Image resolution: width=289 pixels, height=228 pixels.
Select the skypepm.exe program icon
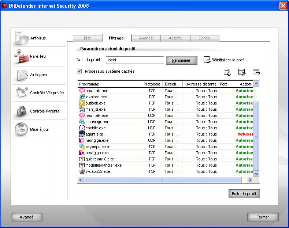pyautogui.click(x=82, y=147)
